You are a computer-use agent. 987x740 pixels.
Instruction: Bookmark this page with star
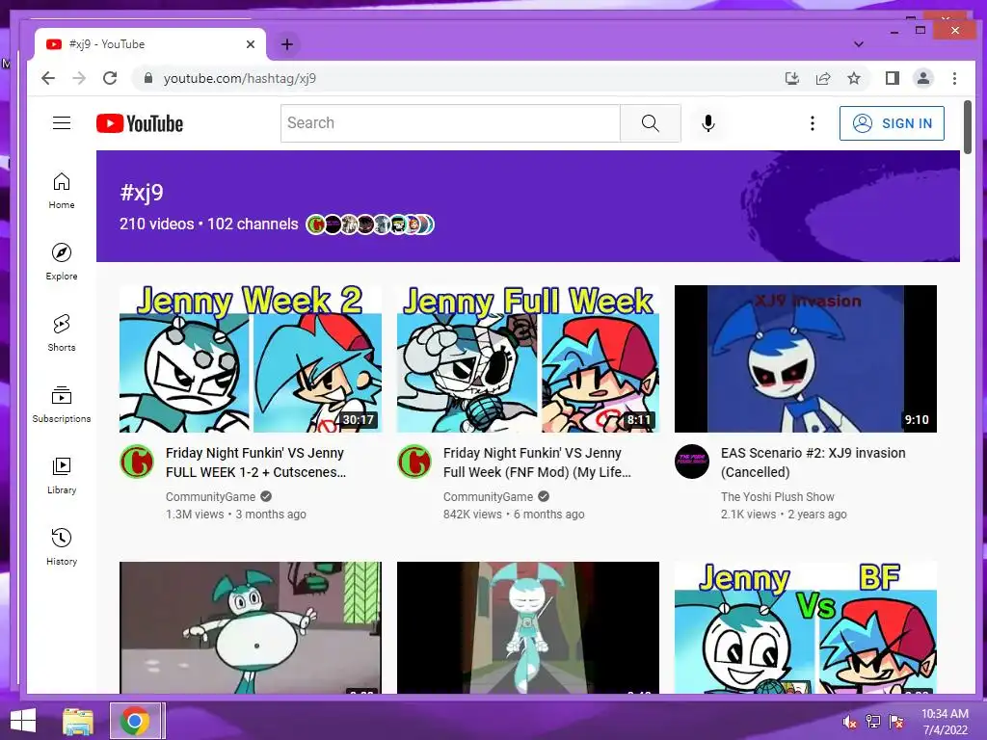[854, 78]
